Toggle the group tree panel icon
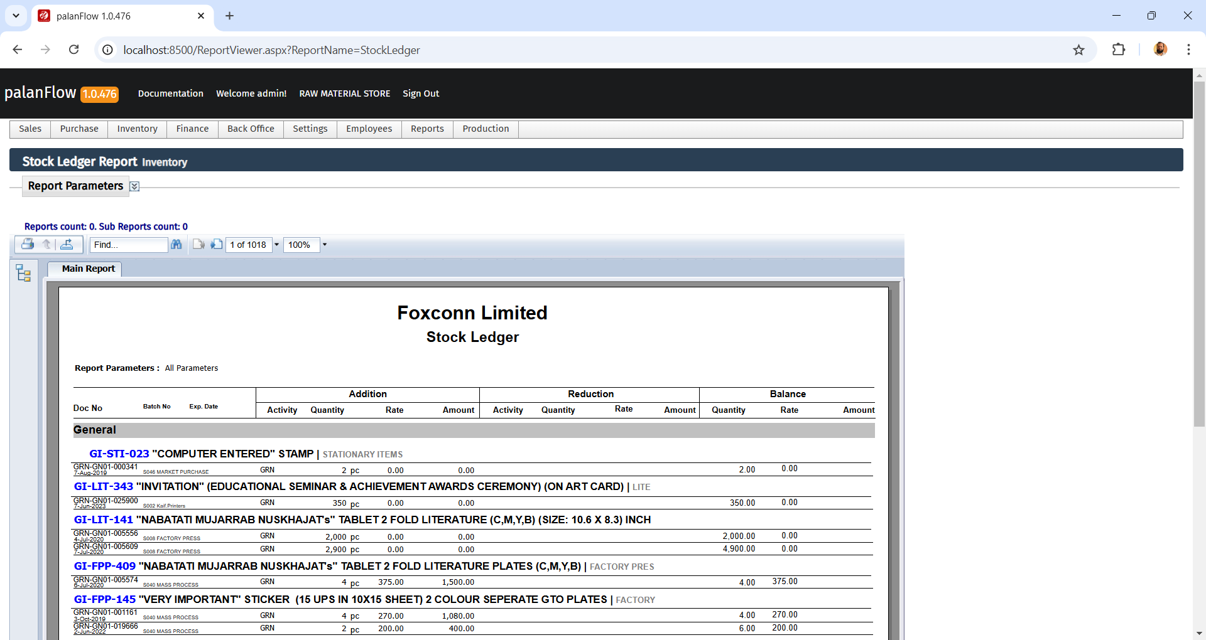Image resolution: width=1206 pixels, height=640 pixels. tap(24, 273)
